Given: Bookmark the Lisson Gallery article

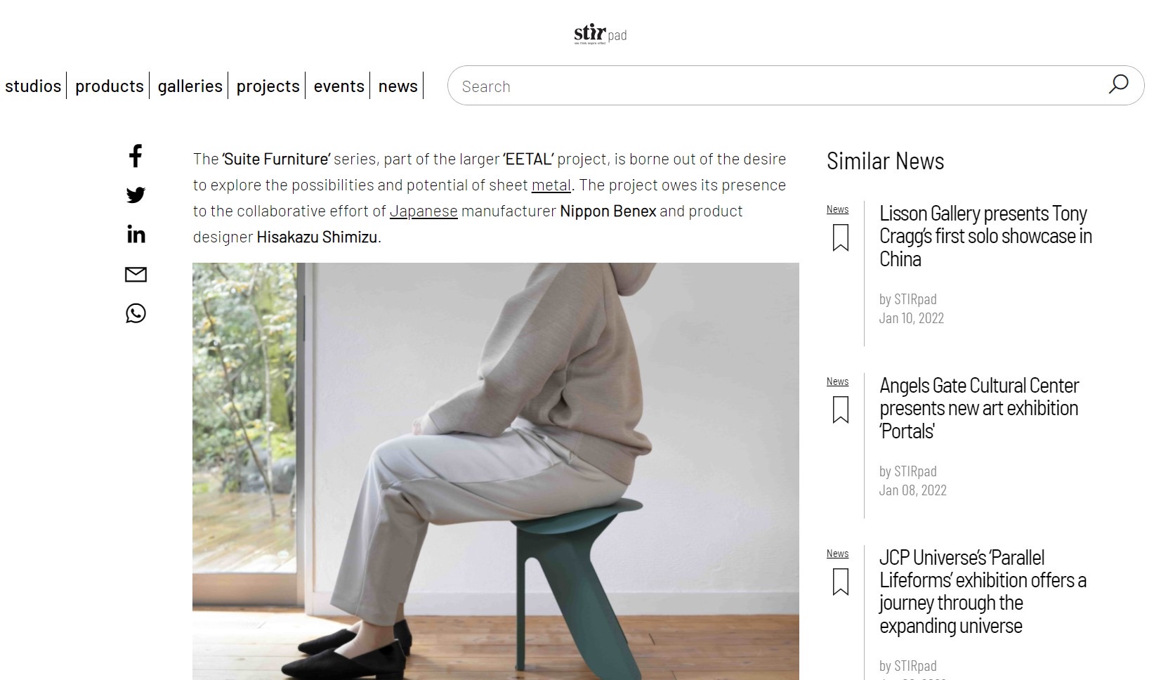Looking at the screenshot, I should [840, 237].
